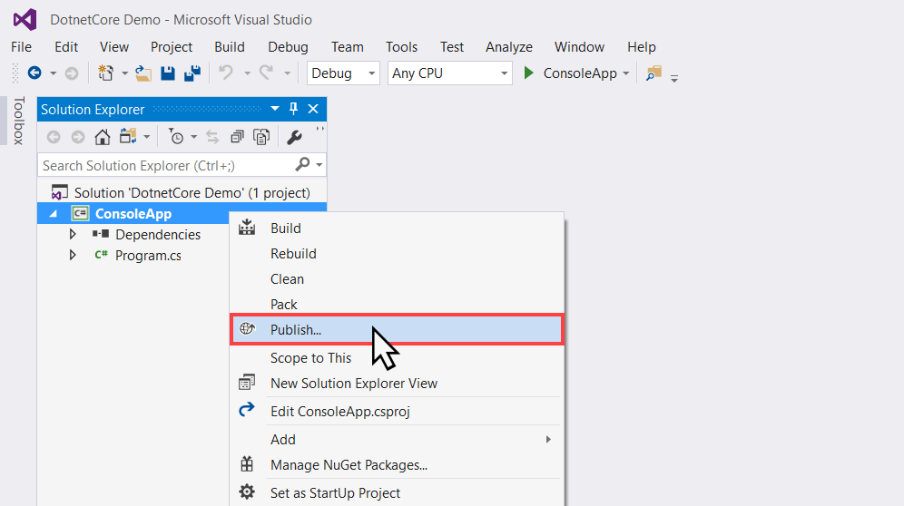Screen dimensions: 904x506
Task: Open the Analyze menu
Action: click(x=508, y=47)
